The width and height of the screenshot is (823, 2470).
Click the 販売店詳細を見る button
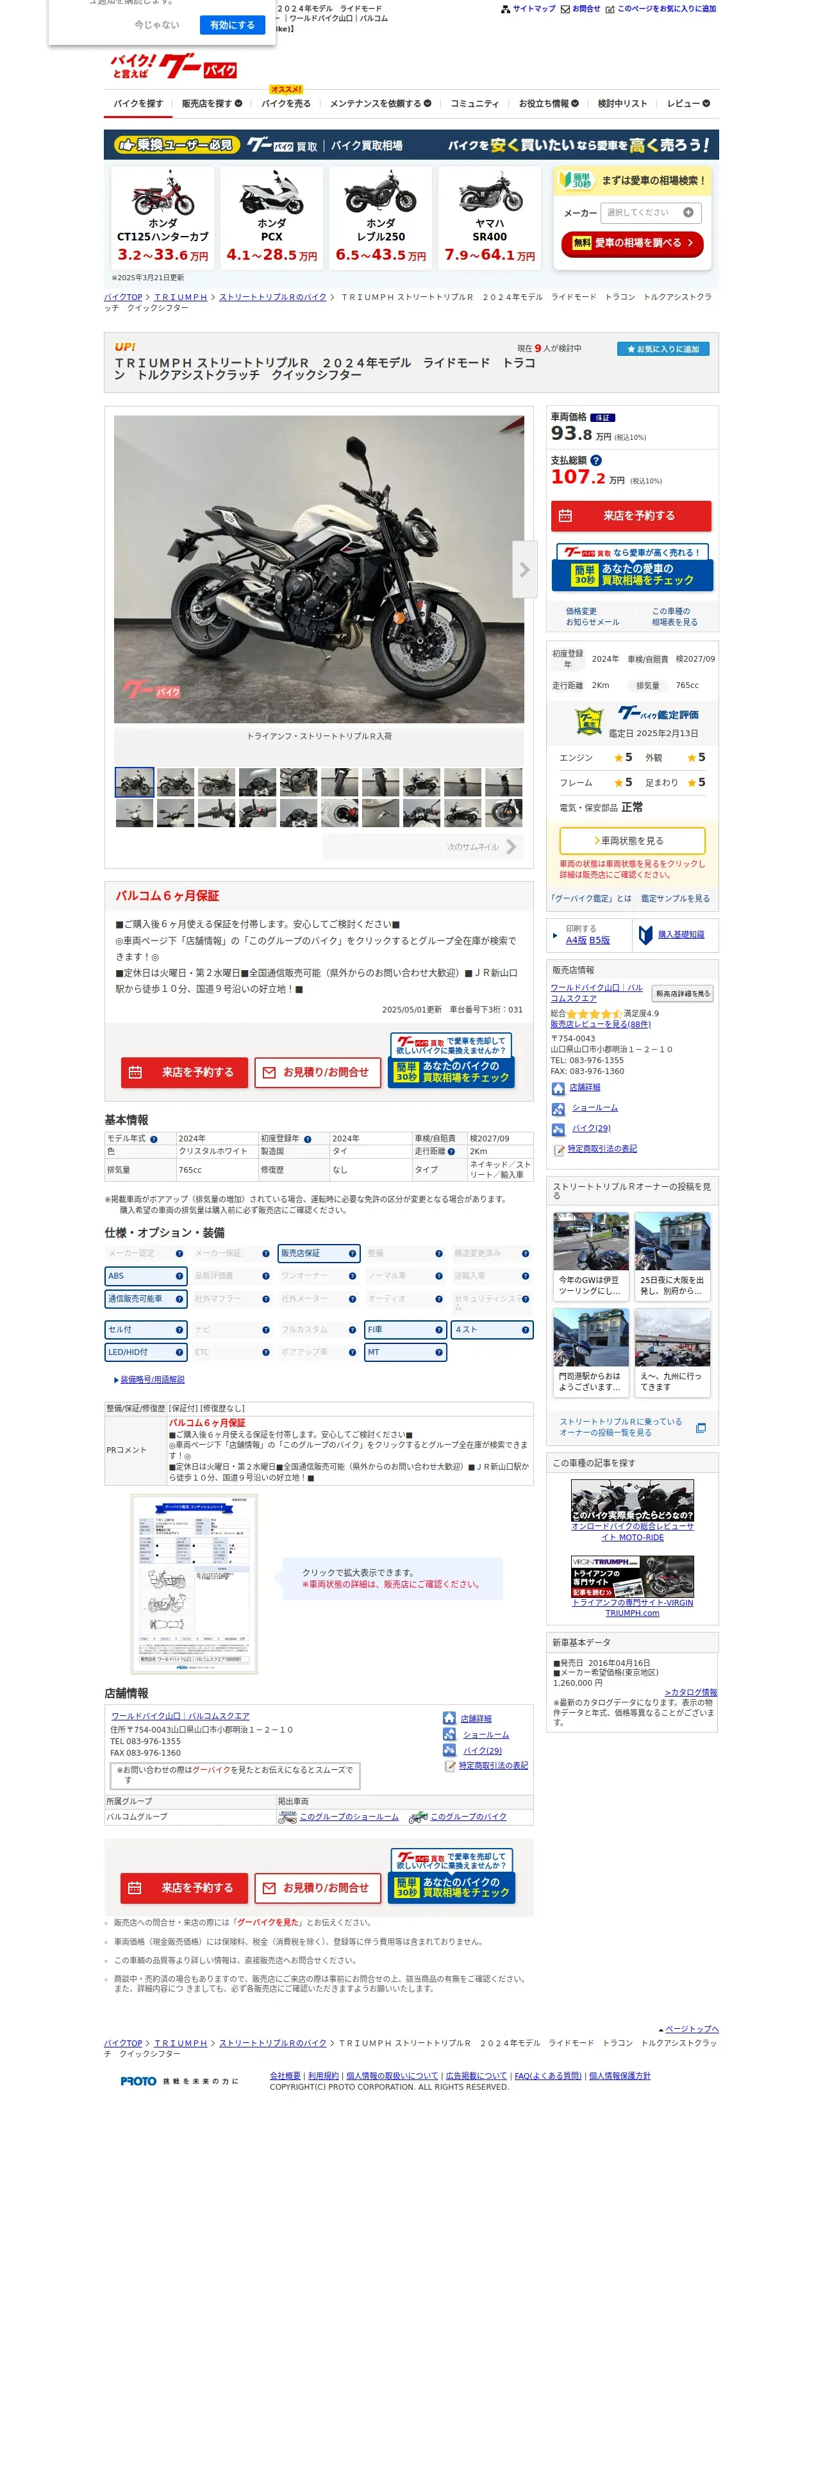tap(683, 993)
